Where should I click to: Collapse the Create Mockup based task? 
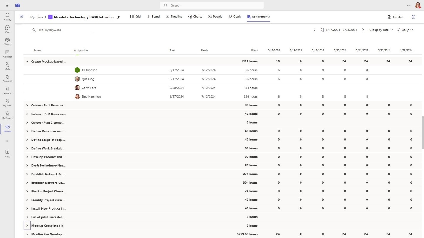pyautogui.click(x=27, y=61)
